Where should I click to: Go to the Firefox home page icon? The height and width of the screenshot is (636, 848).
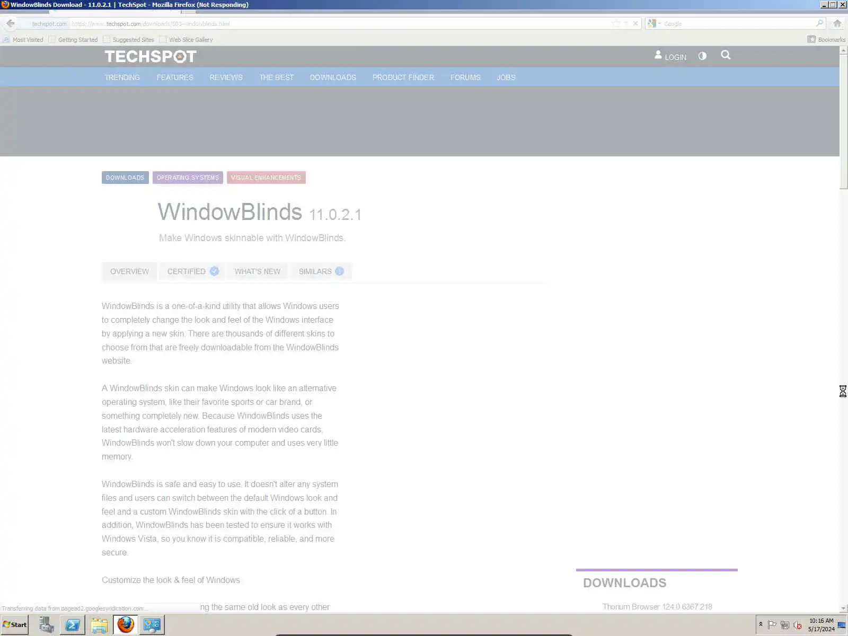click(x=837, y=23)
